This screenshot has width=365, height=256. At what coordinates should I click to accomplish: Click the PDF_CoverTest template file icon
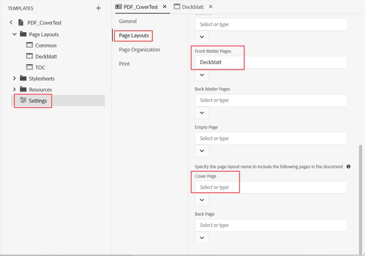tap(21, 22)
